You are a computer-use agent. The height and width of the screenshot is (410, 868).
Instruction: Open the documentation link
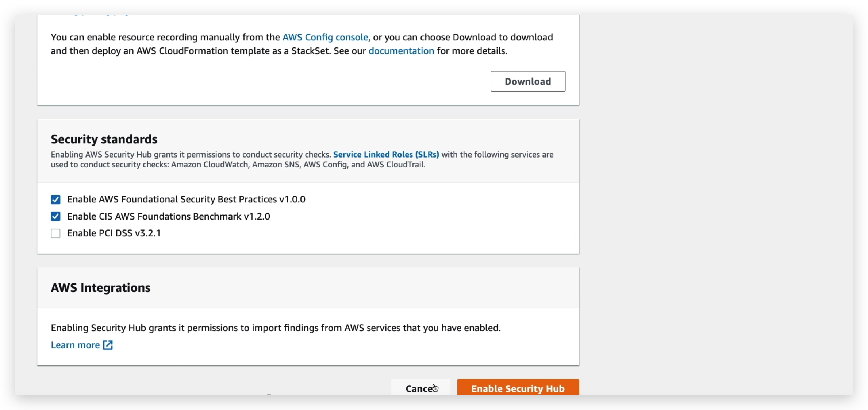[401, 51]
